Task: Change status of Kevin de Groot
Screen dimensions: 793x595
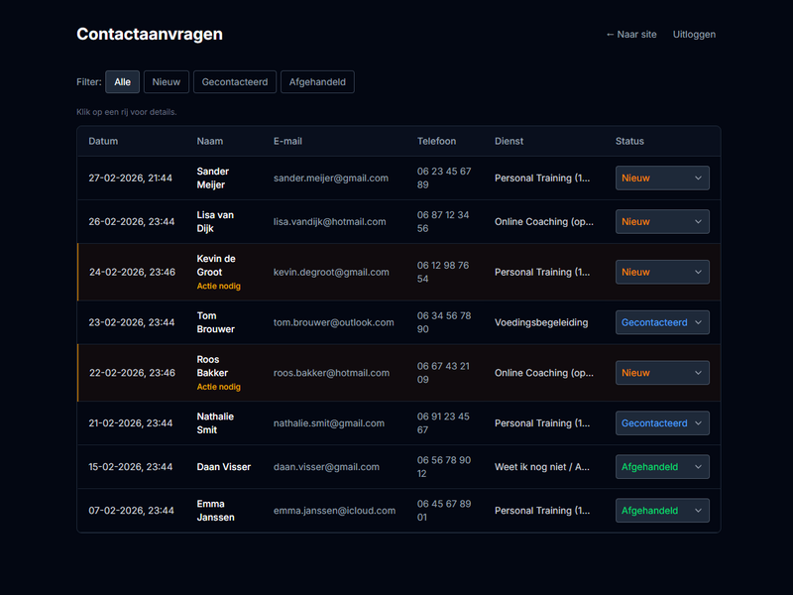Action: click(662, 272)
